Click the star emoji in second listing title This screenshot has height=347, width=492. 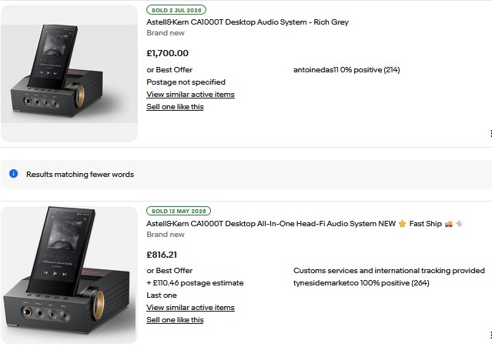(x=402, y=223)
